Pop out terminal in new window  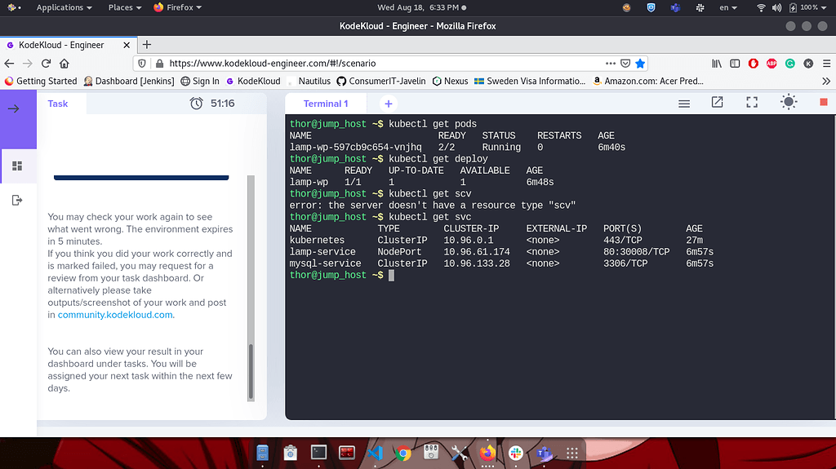(x=717, y=103)
